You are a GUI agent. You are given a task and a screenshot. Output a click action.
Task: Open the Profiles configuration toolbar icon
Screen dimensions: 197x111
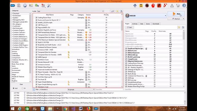pyautogui.click(x=31, y=6)
